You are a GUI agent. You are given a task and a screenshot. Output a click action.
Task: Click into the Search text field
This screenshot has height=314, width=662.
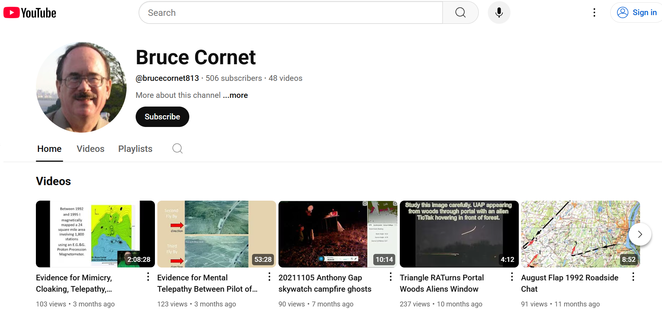[x=290, y=13]
